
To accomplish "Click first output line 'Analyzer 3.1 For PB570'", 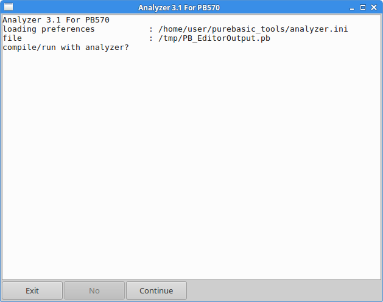I will [x=56, y=20].
